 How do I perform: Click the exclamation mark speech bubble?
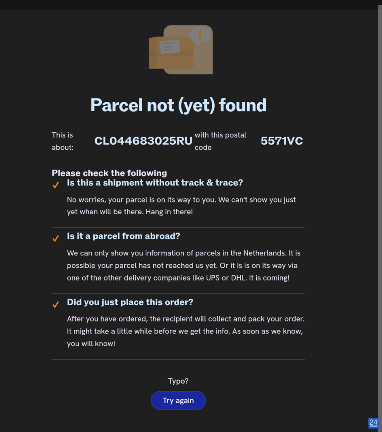point(200,36)
